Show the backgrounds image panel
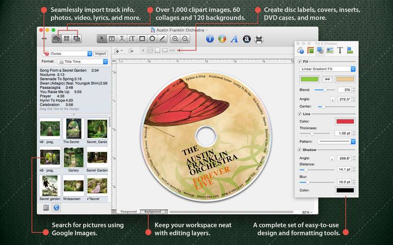 (77, 39)
